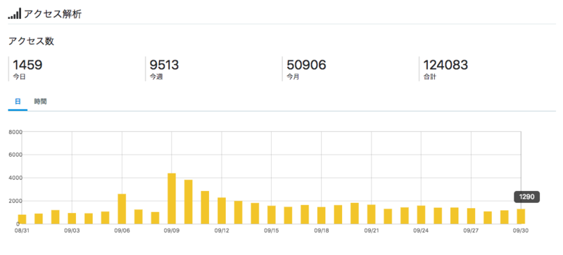Click the 今月 label
This screenshot has width=563, height=255.
tap(293, 77)
